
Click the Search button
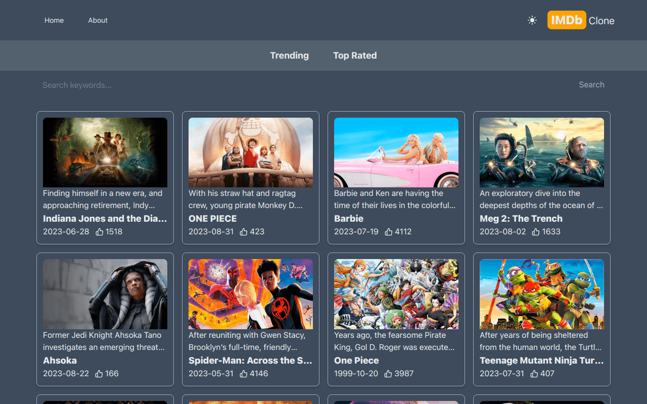pyautogui.click(x=591, y=85)
